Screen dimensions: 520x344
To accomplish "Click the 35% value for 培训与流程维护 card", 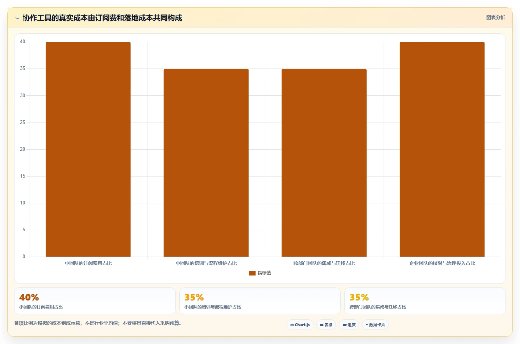I will [x=194, y=298].
